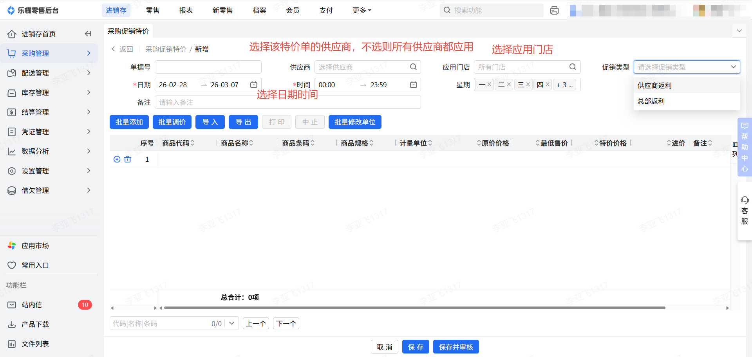
Task: Collapse the sidebar with the arrow icon
Action: pos(88,34)
